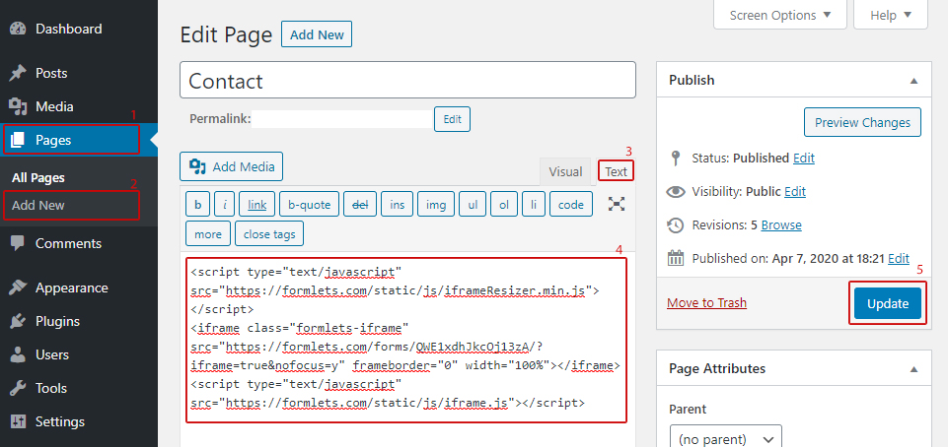Collapse the Page Attributes panel
This screenshot has height=447, width=948.
(x=914, y=368)
